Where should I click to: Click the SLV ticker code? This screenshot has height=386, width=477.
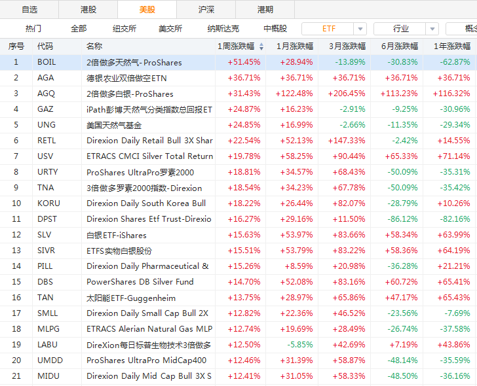[44, 235]
